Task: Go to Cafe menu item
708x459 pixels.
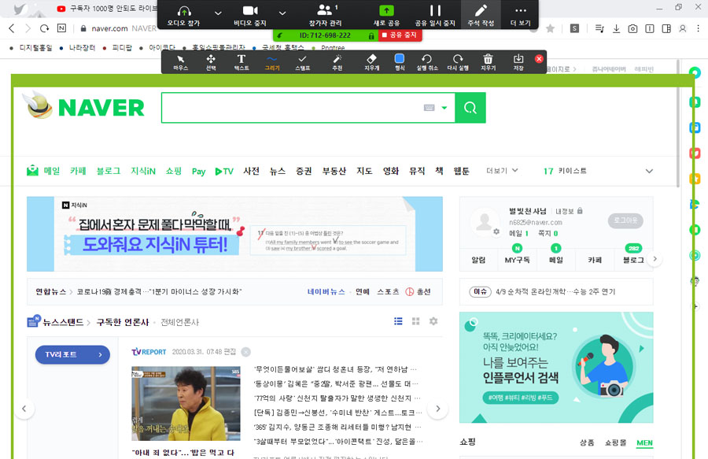Action: coord(78,171)
